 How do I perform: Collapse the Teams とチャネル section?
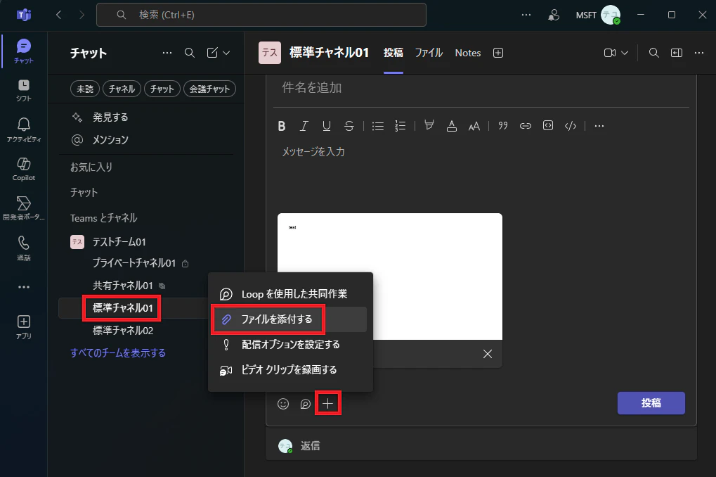(x=104, y=218)
